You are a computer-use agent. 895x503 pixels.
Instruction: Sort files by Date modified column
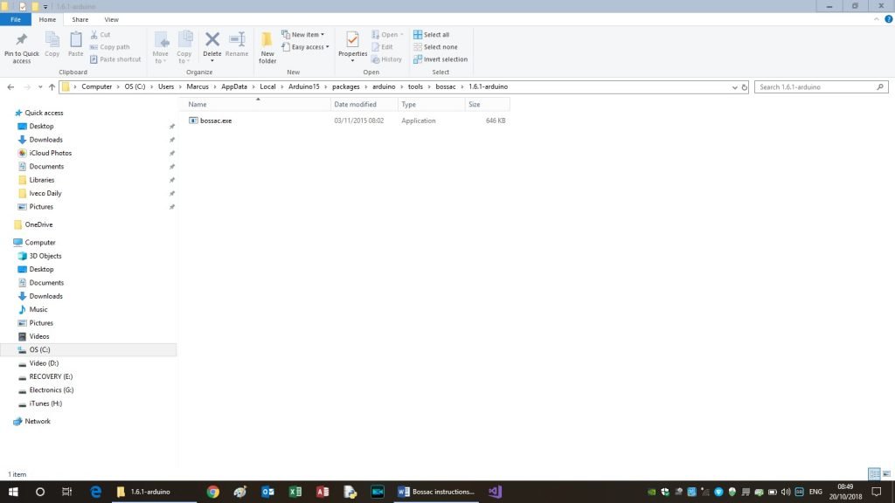[355, 104]
